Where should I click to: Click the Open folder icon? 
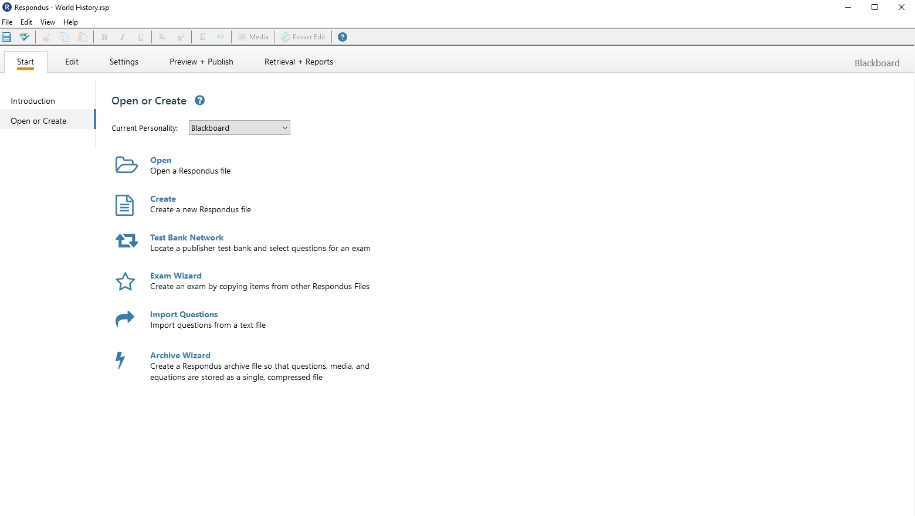126,165
